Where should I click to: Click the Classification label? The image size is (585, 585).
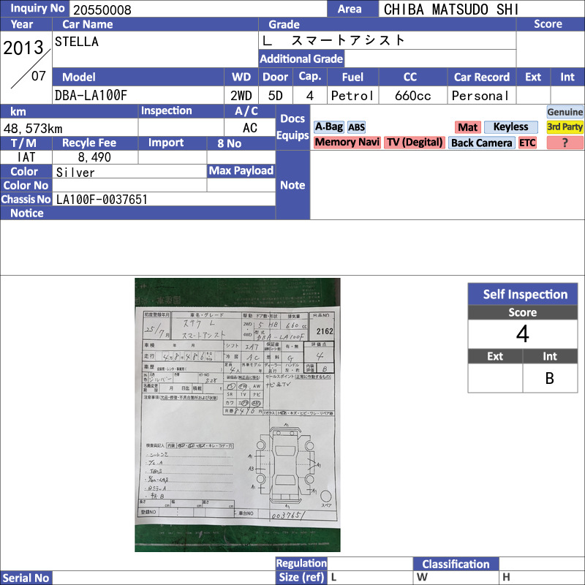click(456, 564)
